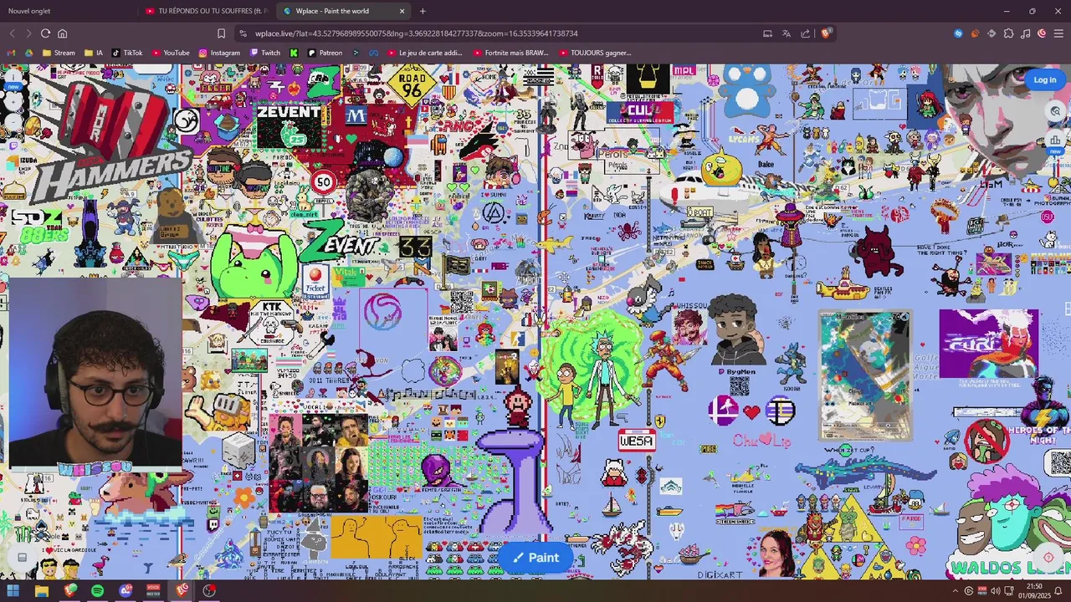Open the Le jeu de carte addi... bookmark
The width and height of the screenshot is (1071, 602).
coord(423,53)
